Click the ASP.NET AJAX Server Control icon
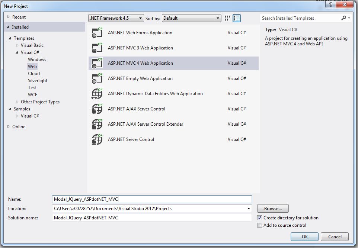 (97, 109)
